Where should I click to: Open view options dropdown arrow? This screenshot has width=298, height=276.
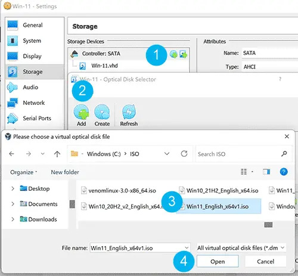coord(252,172)
